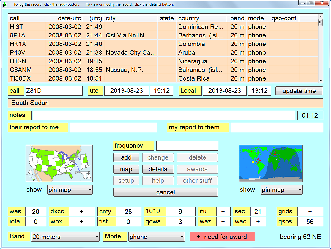Click the city column header

pyautogui.click(x=130, y=18)
